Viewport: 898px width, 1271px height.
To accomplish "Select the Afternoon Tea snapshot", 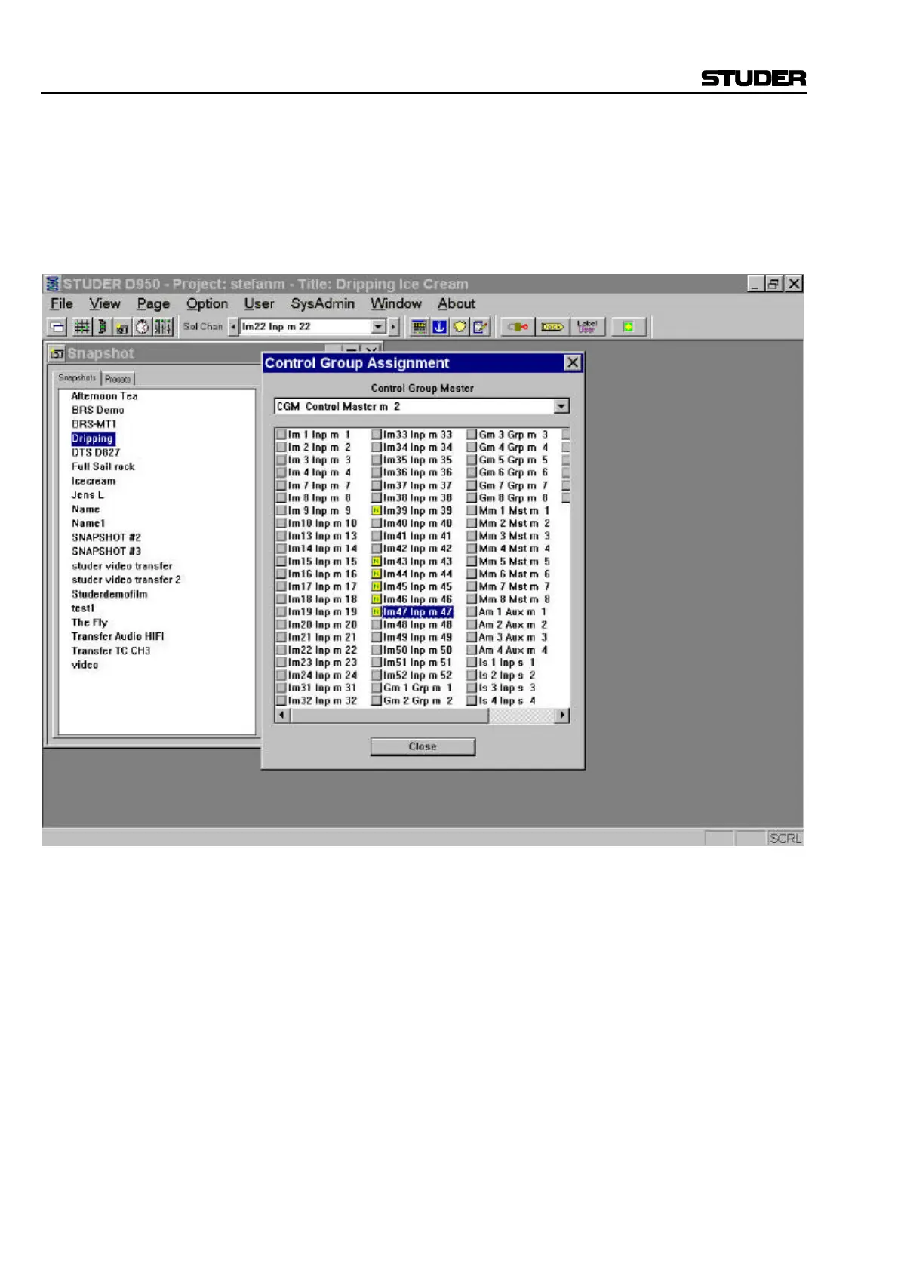I will click(x=104, y=396).
